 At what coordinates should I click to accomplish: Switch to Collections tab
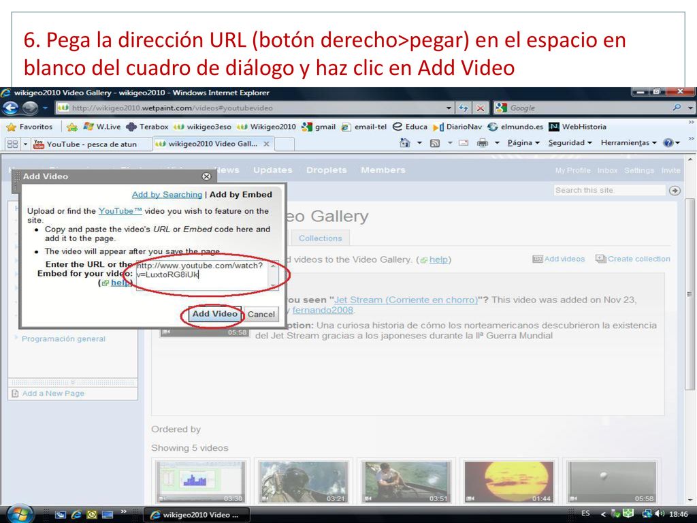pyautogui.click(x=320, y=238)
